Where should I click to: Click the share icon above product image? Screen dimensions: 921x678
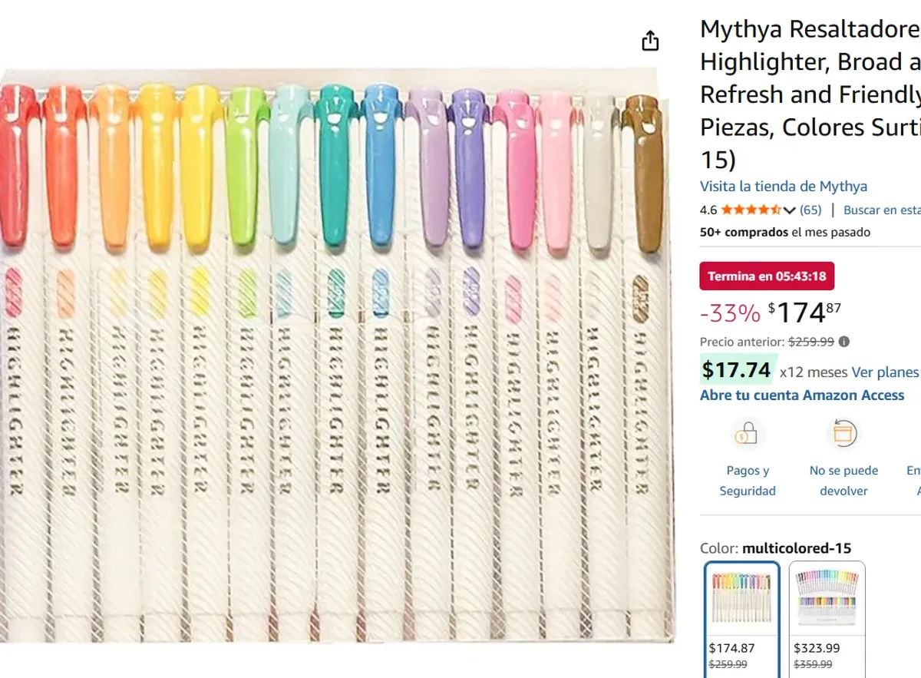tap(650, 41)
